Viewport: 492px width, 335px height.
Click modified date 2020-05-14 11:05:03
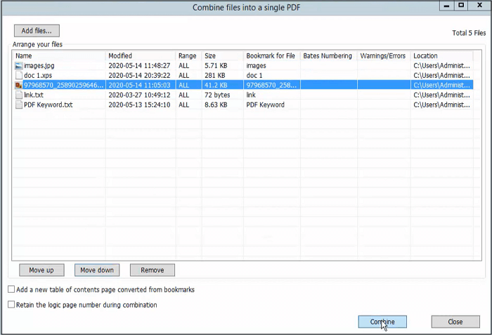point(139,85)
